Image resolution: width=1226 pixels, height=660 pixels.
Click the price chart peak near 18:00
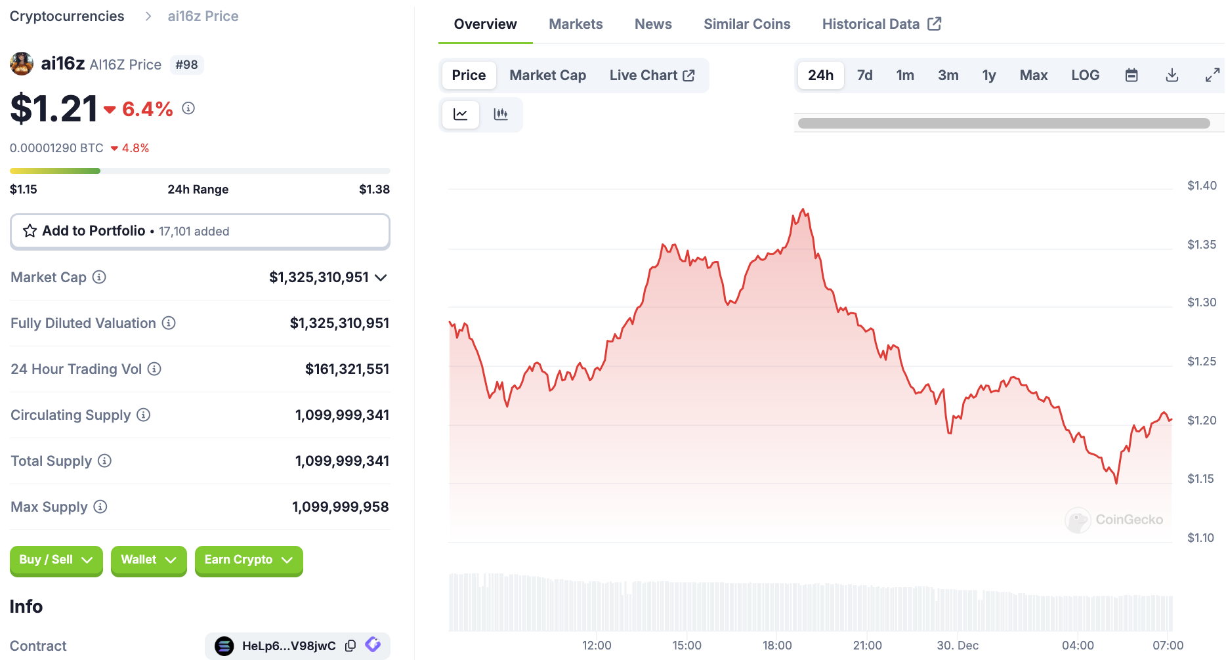803,210
